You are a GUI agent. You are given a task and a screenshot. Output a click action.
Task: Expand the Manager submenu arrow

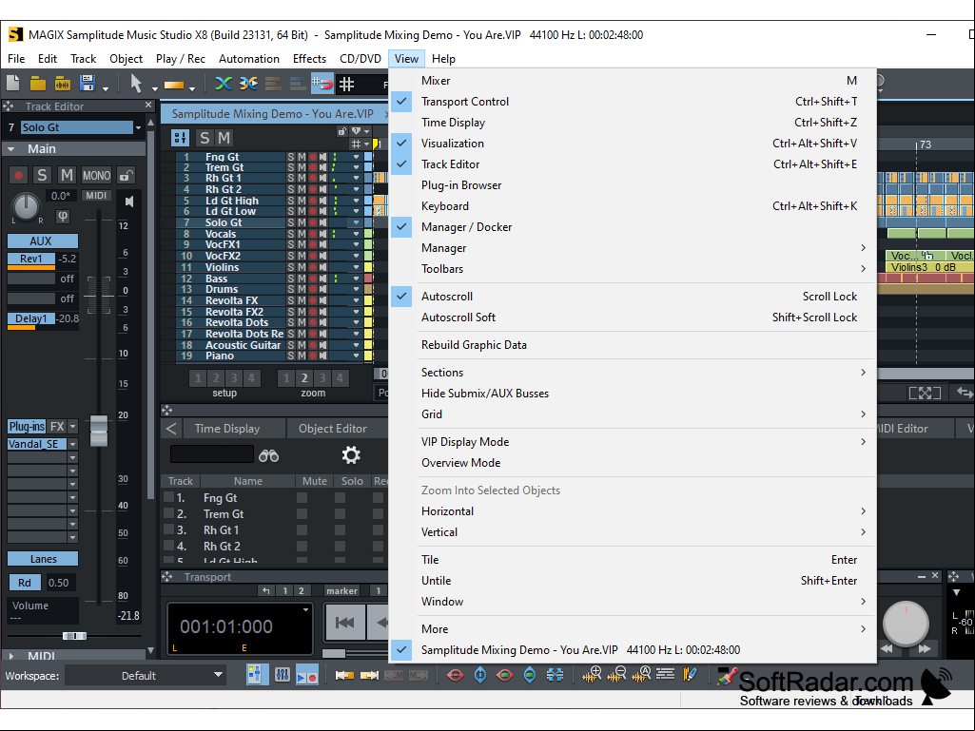[863, 247]
